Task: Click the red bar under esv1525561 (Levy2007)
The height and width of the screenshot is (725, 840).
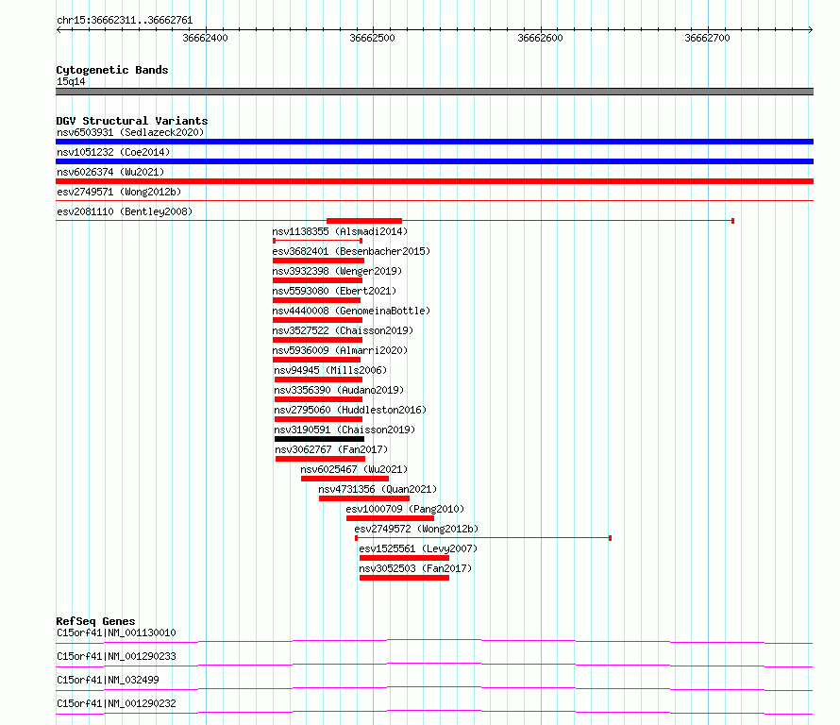Action: [x=405, y=558]
